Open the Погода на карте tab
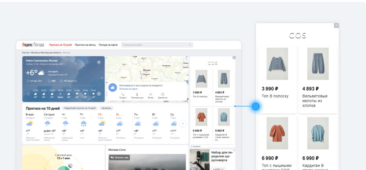The image size is (366, 170). (x=108, y=45)
